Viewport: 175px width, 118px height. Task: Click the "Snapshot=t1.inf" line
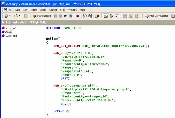click(x=77, y=71)
